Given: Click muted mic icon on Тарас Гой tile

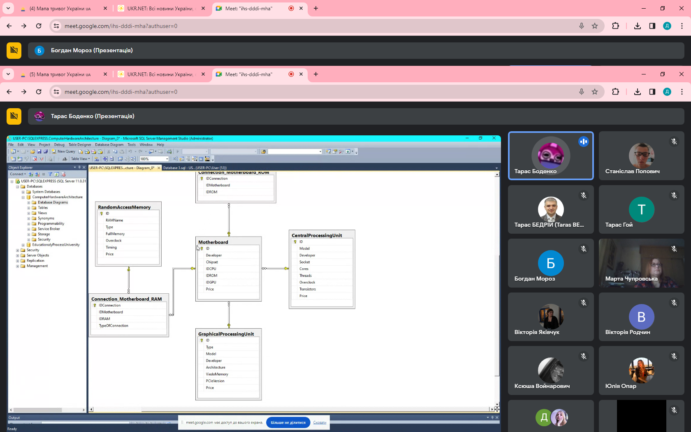Looking at the screenshot, I should point(674,195).
